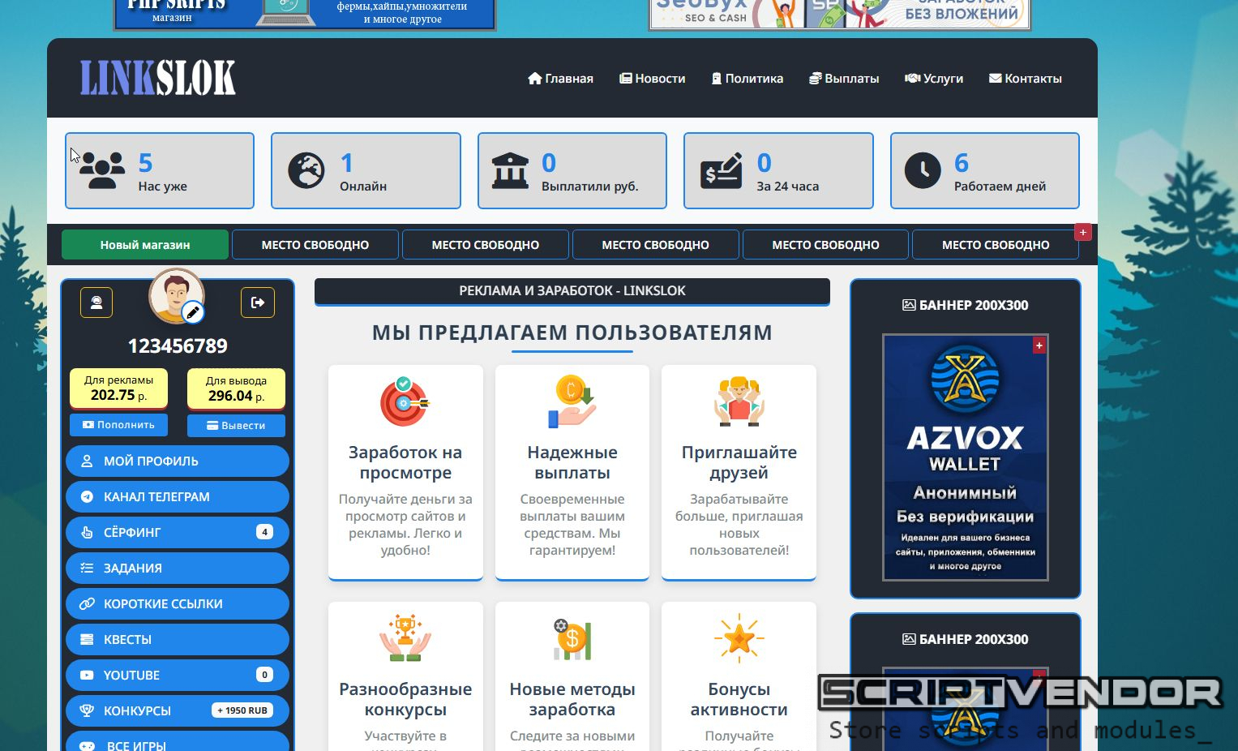Click the Надежные выплаты heading
This screenshot has height=751, width=1238.
click(572, 462)
